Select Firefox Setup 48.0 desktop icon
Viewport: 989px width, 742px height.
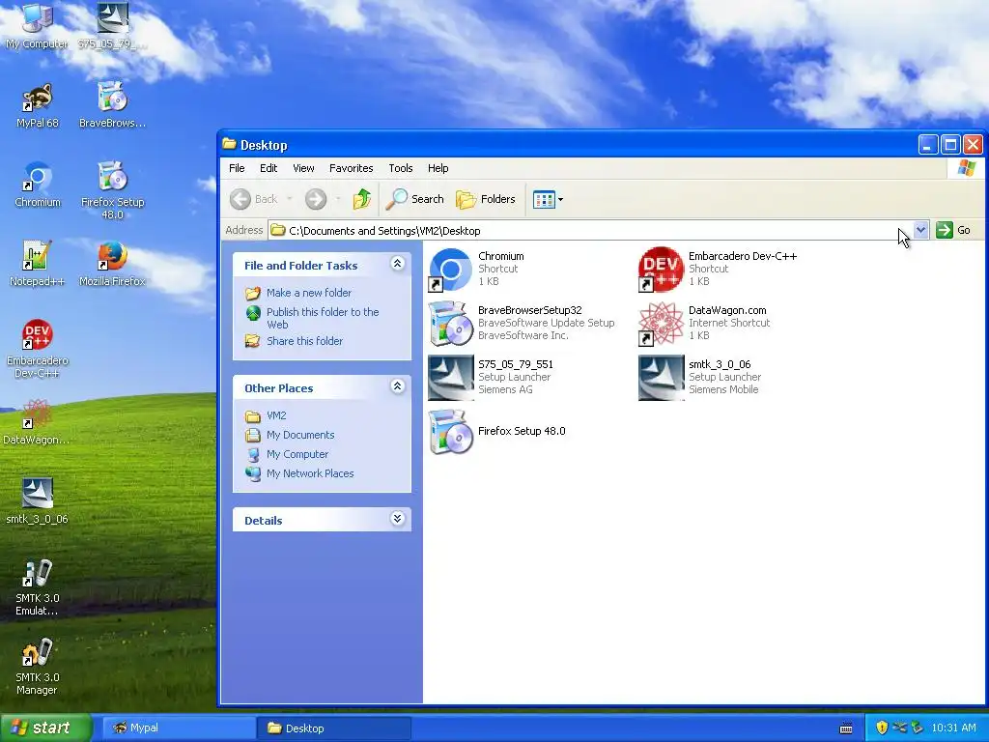click(x=112, y=190)
